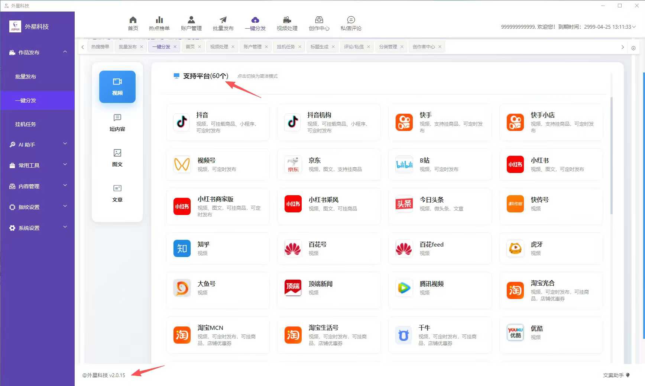Collapse the 作品发布 sidebar section

click(x=37, y=52)
